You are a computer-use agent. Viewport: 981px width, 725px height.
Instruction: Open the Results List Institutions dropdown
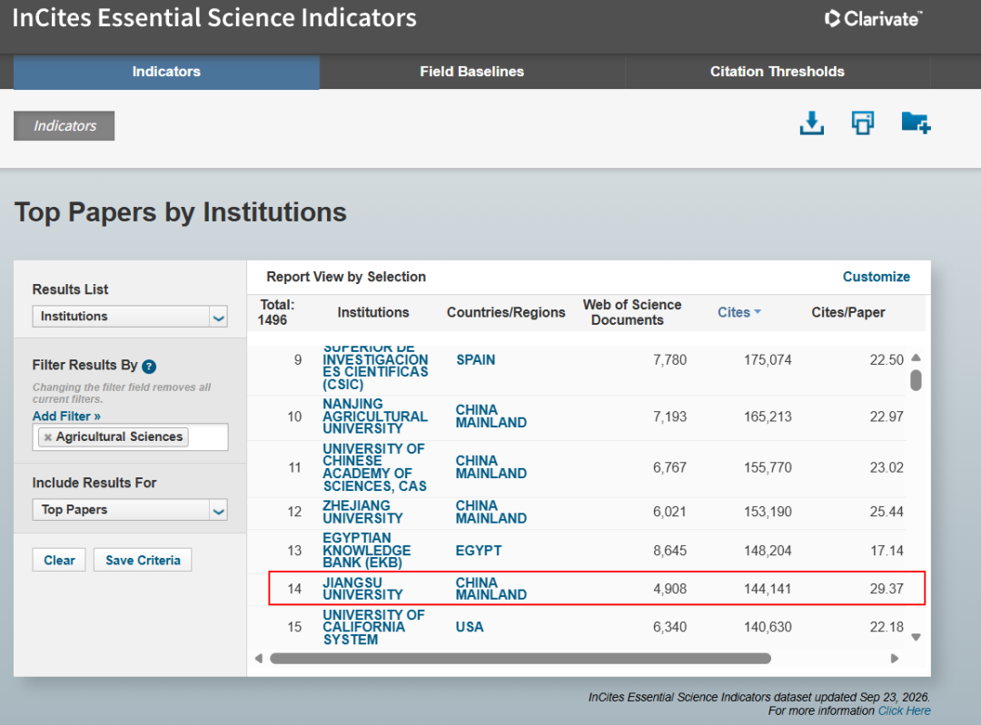click(x=130, y=317)
